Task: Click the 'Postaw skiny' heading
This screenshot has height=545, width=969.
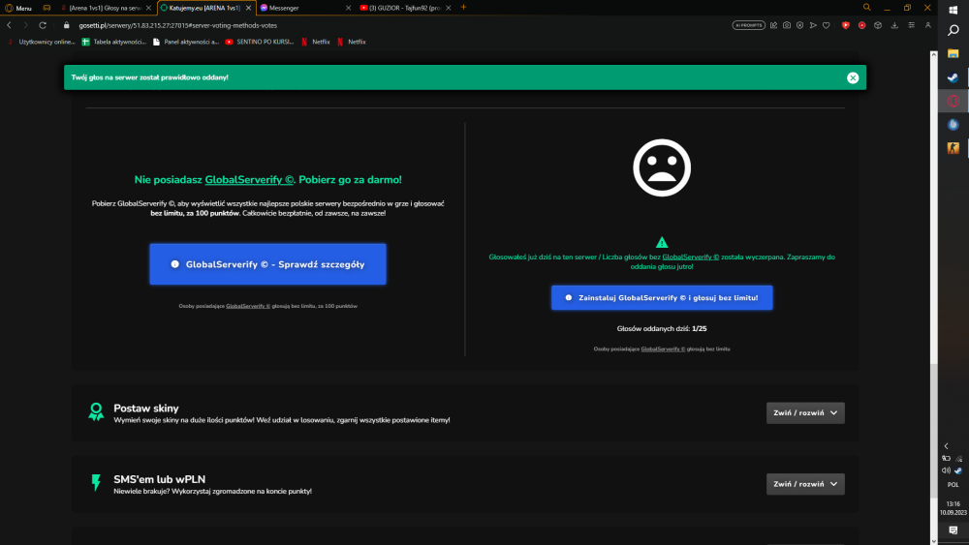Action: tap(146, 408)
